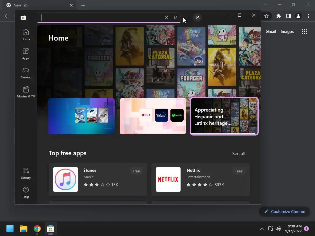Switch to Chrome in taskbar
Image resolution: width=315 pixels, height=236 pixels.
coord(37,229)
